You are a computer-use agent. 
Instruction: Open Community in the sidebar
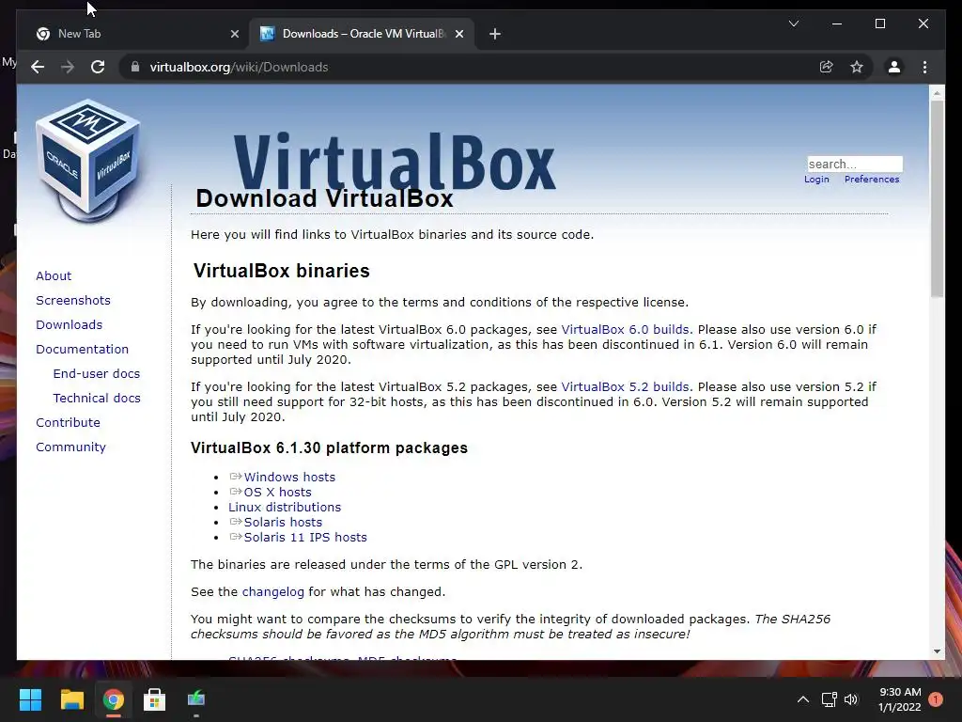[70, 447]
